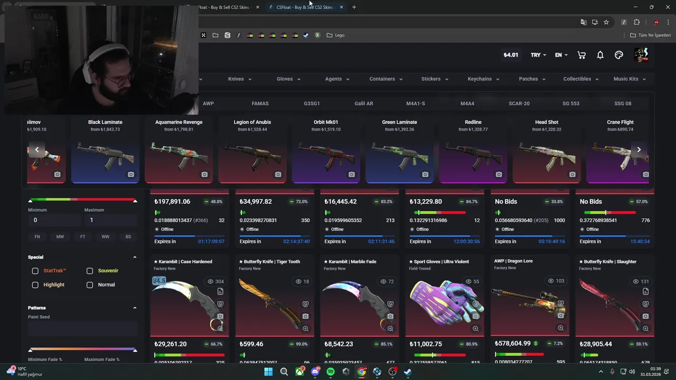Open screenshot camera on Black Laminate card

[x=130, y=175]
